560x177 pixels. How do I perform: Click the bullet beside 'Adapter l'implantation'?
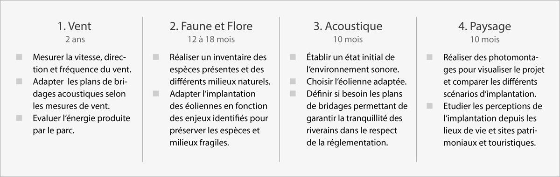pos(156,93)
